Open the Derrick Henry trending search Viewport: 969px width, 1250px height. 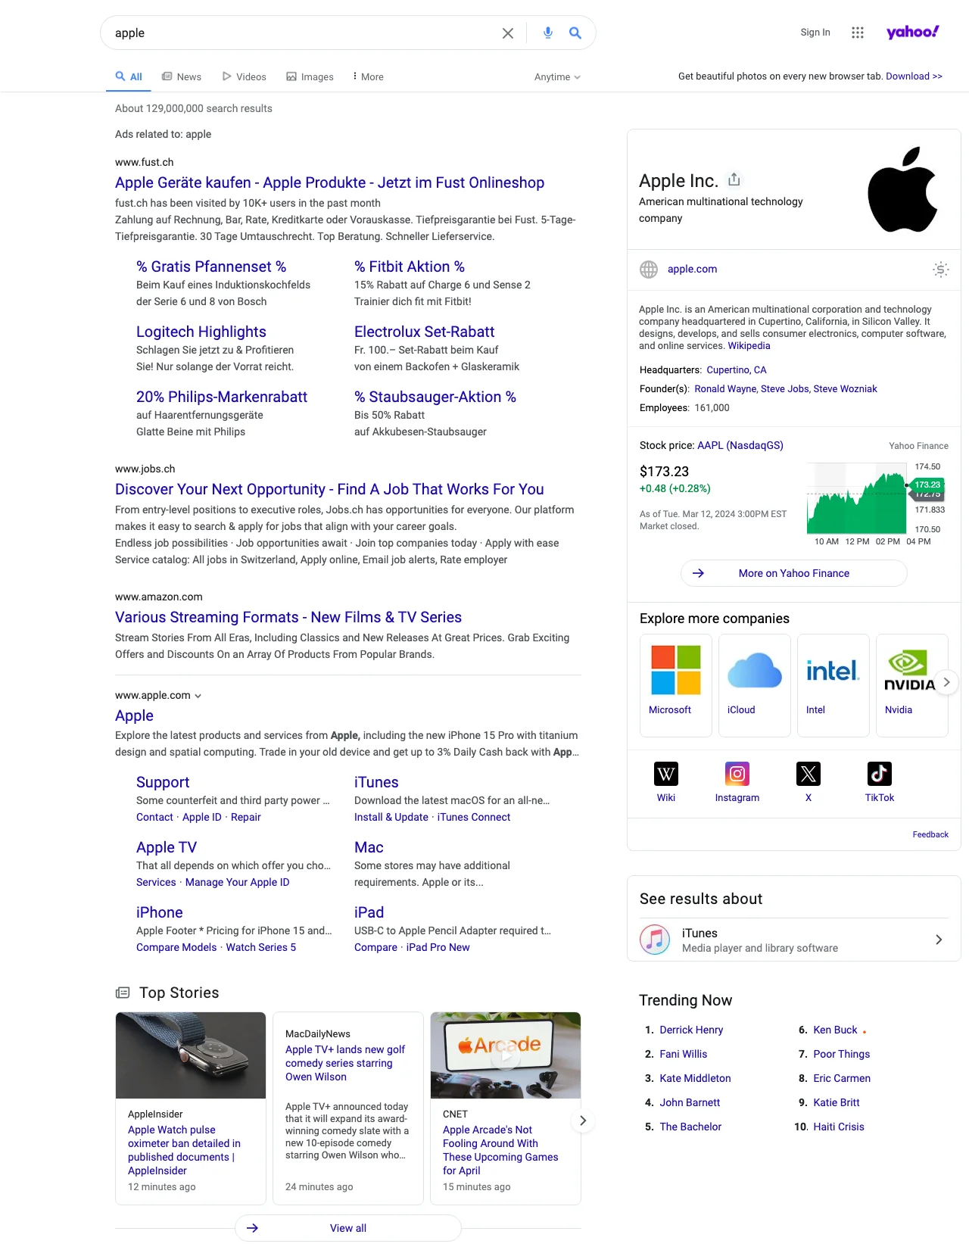click(x=691, y=1030)
